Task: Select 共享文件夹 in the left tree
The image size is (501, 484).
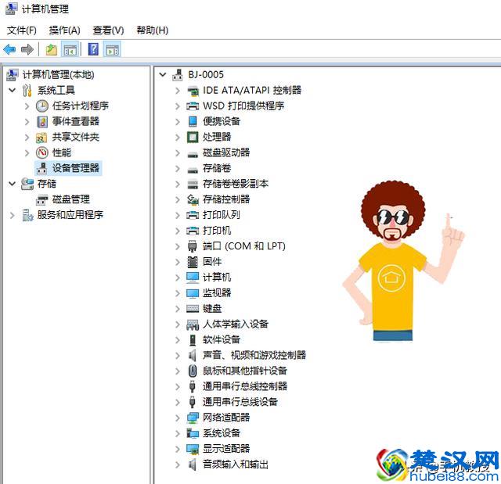Action: point(76,137)
